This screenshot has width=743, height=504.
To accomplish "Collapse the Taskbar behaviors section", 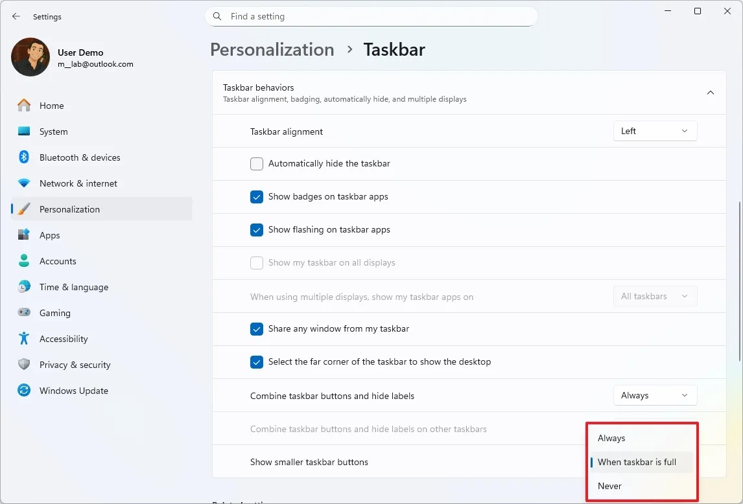I will pyautogui.click(x=710, y=93).
